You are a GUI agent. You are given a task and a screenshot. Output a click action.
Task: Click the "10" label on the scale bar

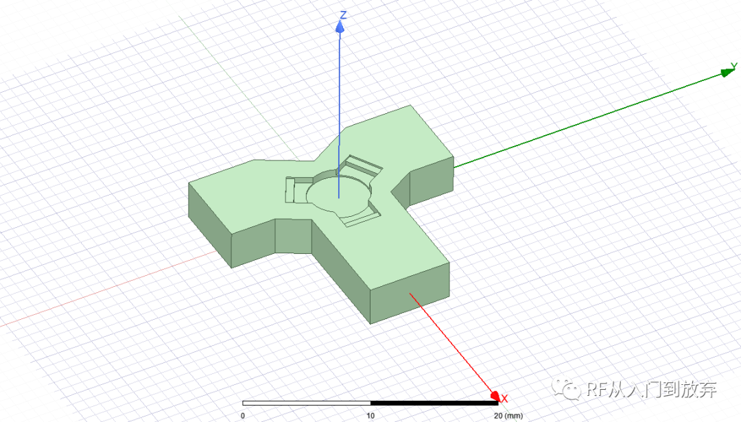[x=370, y=416]
